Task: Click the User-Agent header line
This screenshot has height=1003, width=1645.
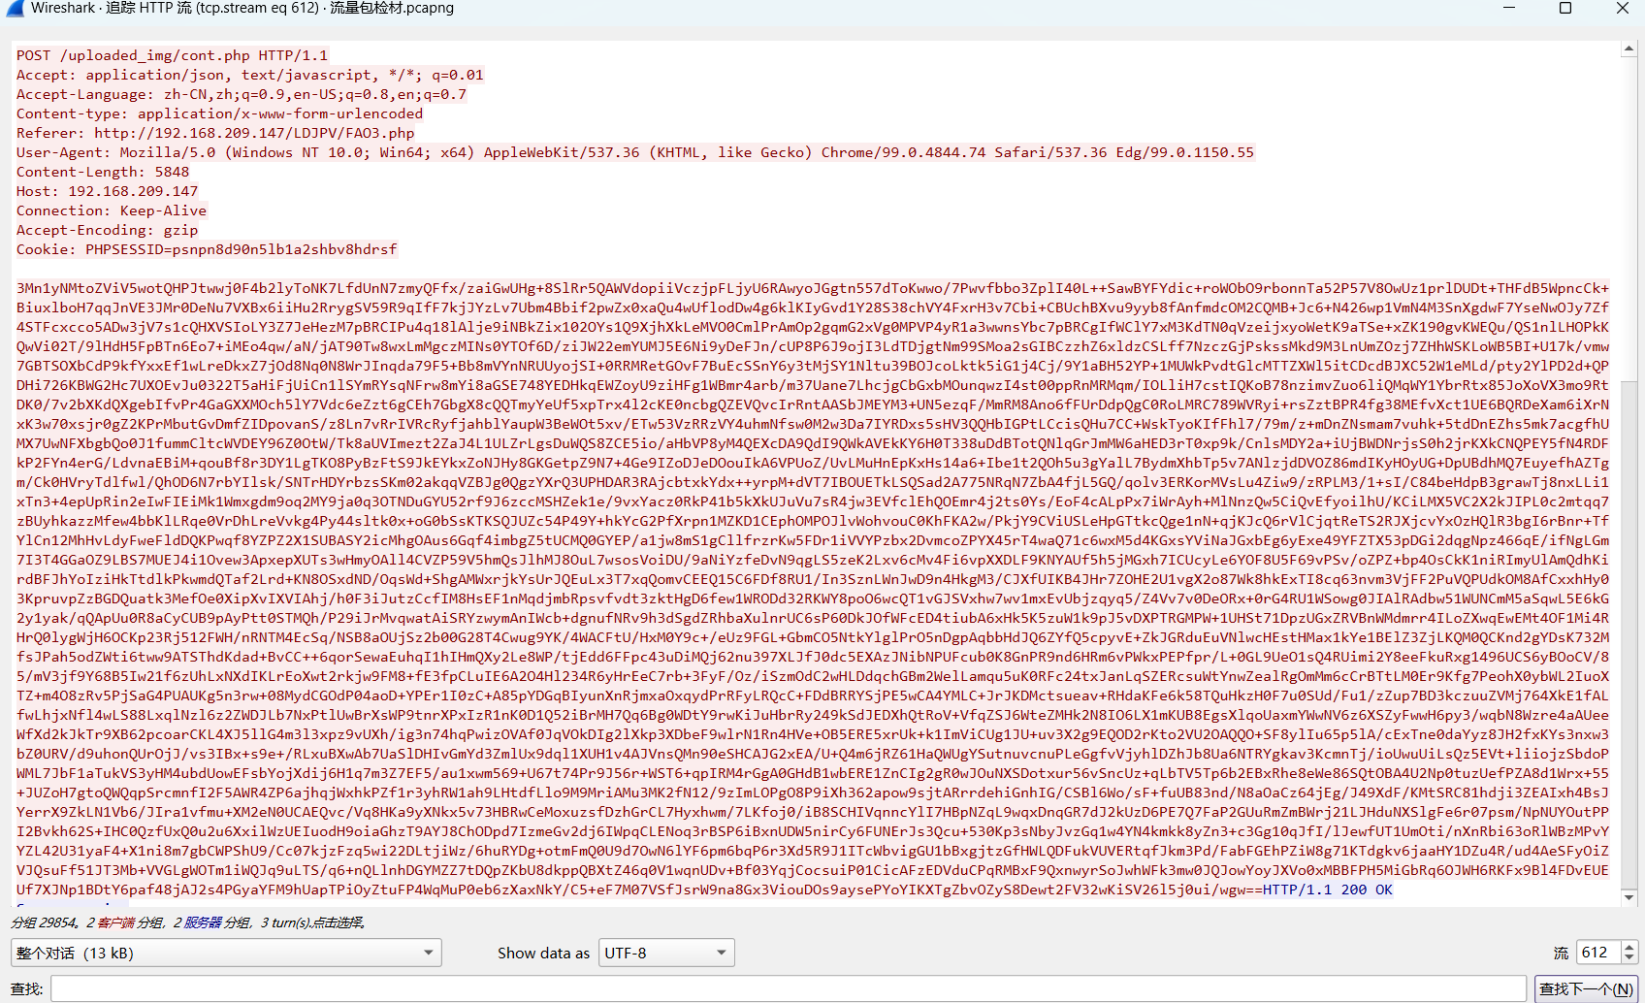Action: click(634, 152)
